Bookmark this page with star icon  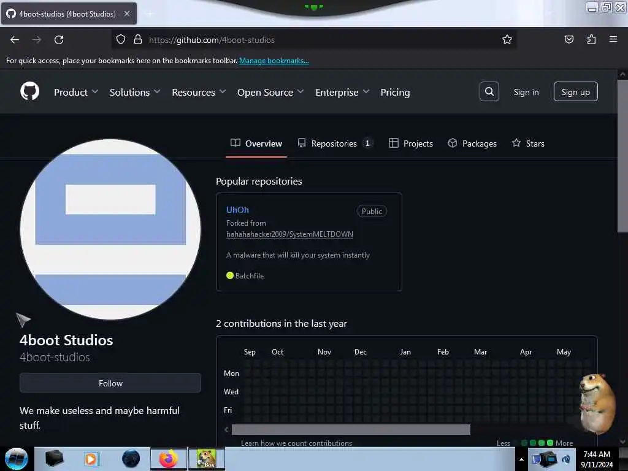[507, 40]
